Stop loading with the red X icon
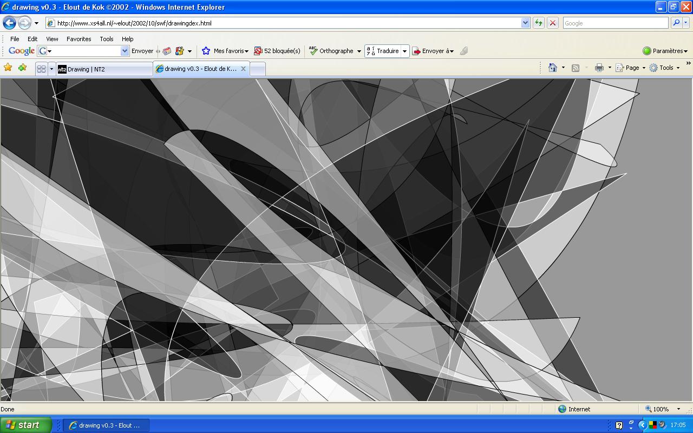The height and width of the screenshot is (433, 693). click(552, 23)
